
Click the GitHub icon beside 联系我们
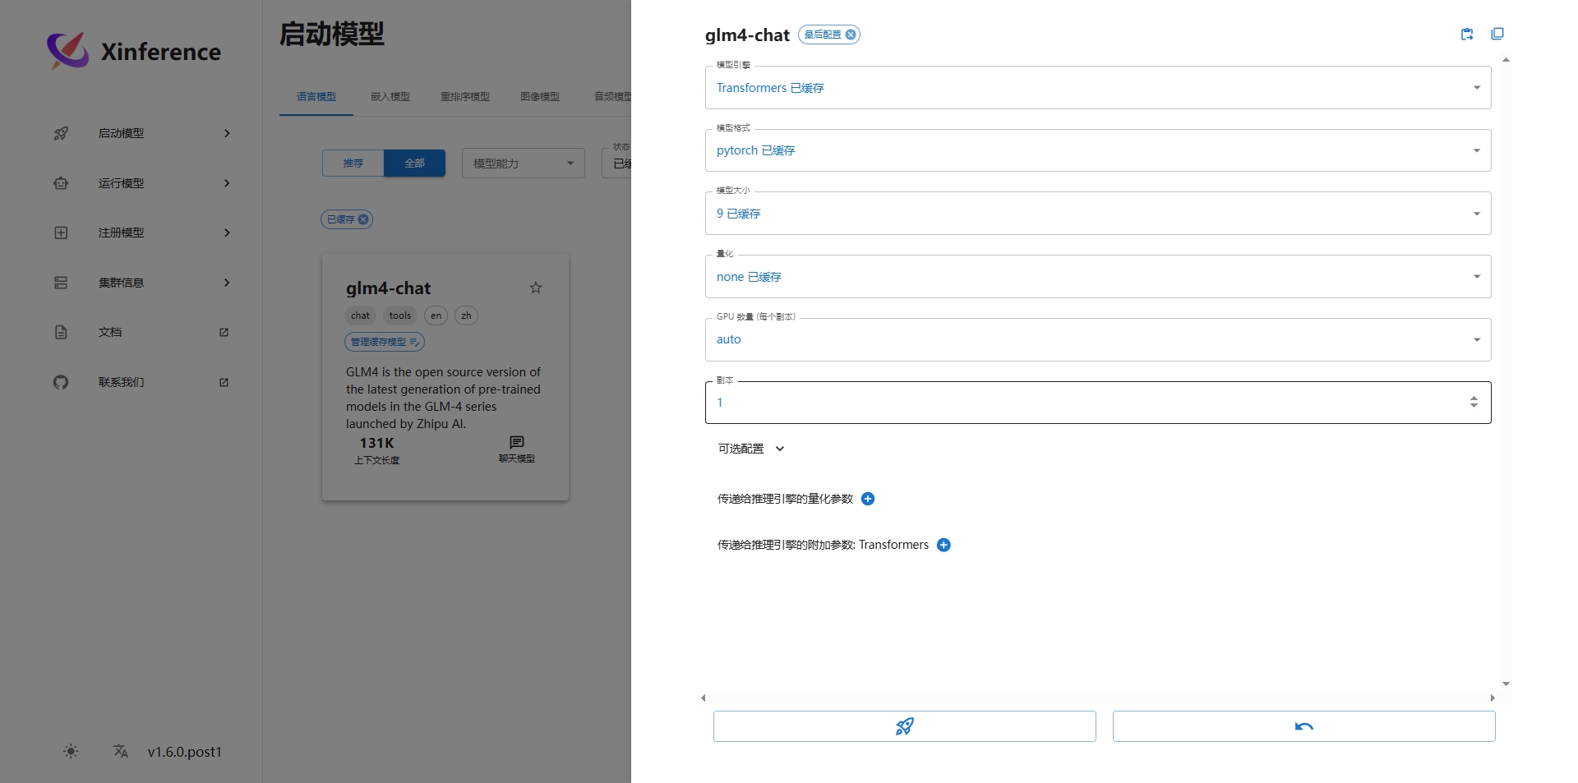[x=61, y=382]
